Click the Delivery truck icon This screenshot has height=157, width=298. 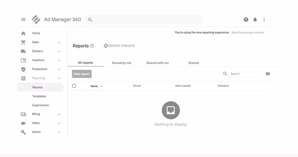pyautogui.click(x=23, y=51)
